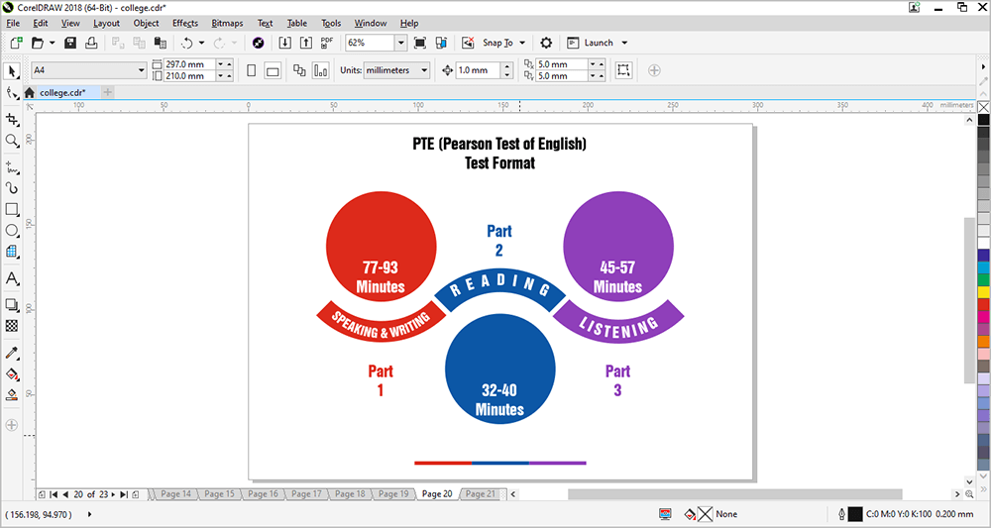This screenshot has height=528, width=991.
Task: Go to the next page
Action: (113, 494)
